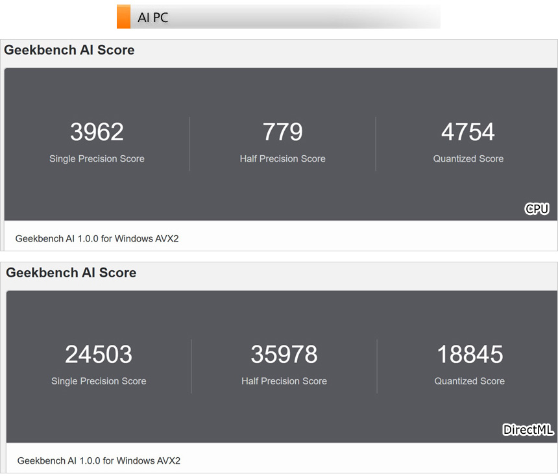Screen dimensions: 558x476
Task: Click the 24503 single precision value
Action: pyautogui.click(x=99, y=354)
